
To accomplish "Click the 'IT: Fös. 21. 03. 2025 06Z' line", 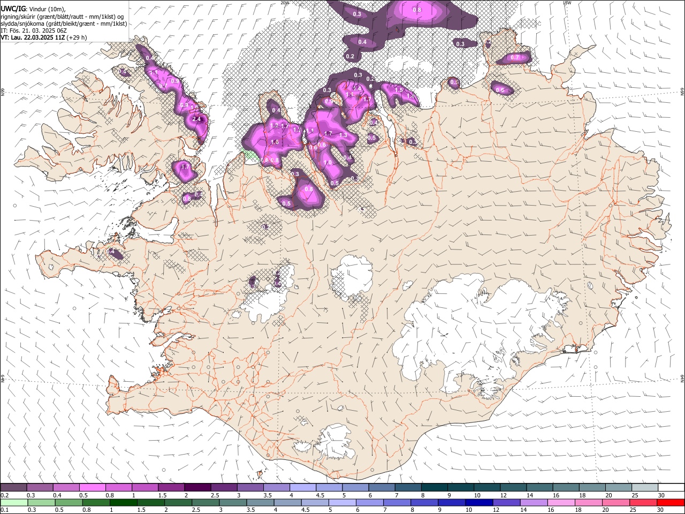I will [34, 31].
